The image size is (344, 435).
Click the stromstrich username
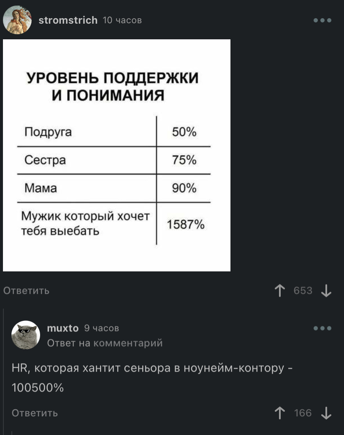tap(68, 20)
